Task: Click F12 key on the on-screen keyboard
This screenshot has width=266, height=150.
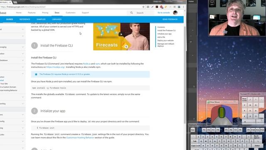Action: click(262, 130)
